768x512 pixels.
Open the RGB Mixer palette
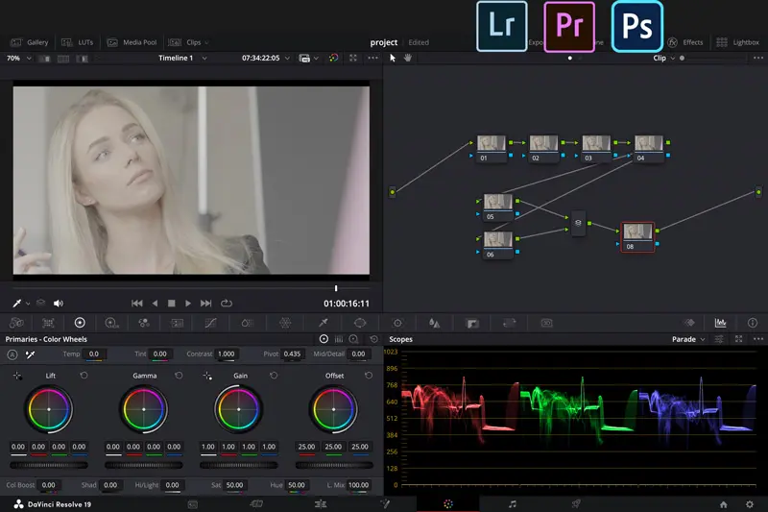tap(143, 323)
